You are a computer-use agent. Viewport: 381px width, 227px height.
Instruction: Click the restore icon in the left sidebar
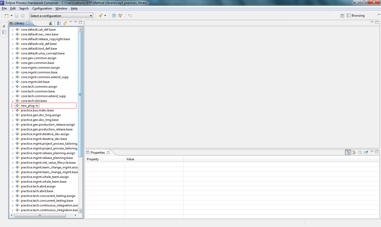[4, 26]
